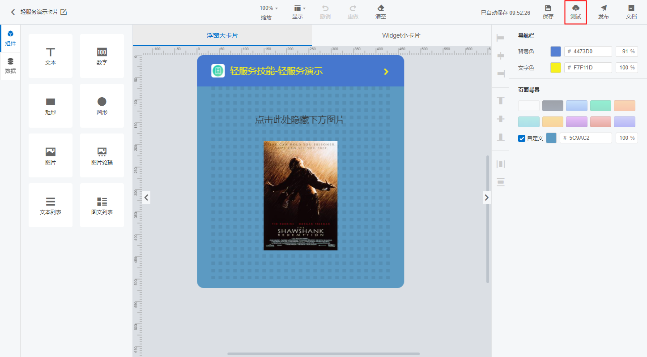Pick the pink-red page background preset
The image size is (647, 357).
pyautogui.click(x=600, y=122)
